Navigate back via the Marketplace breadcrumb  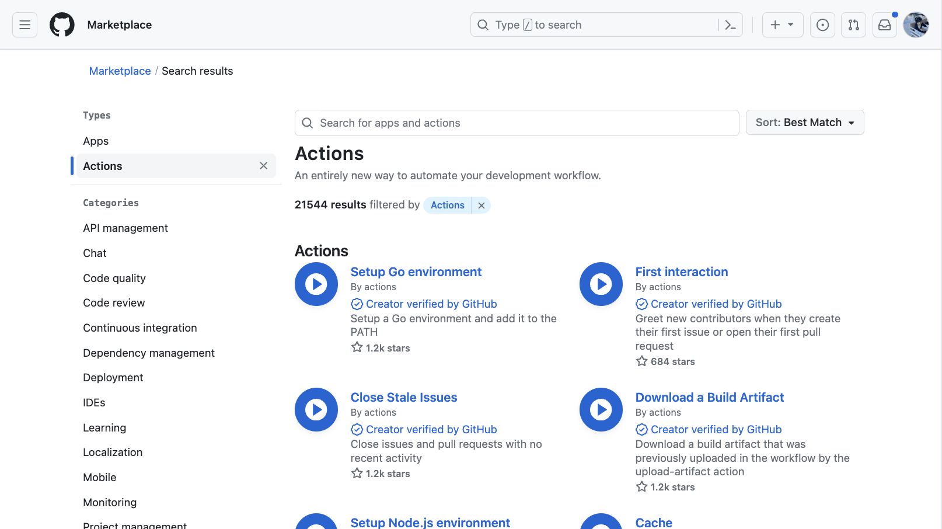[120, 71]
